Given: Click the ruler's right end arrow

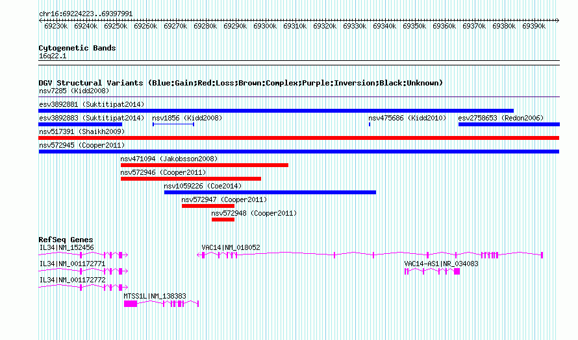Looking at the screenshot, I should pyautogui.click(x=558, y=21).
